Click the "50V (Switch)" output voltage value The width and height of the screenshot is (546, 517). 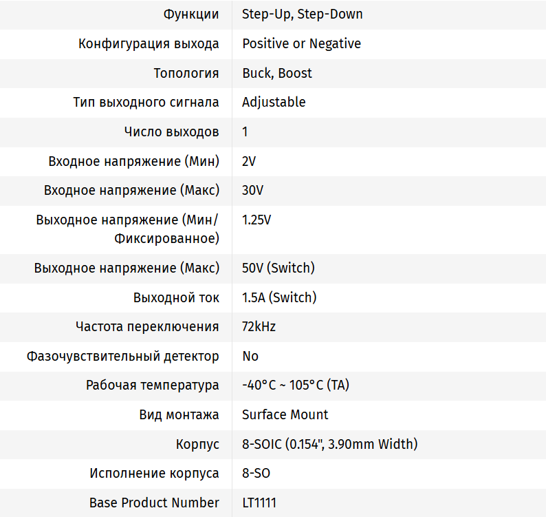(278, 268)
